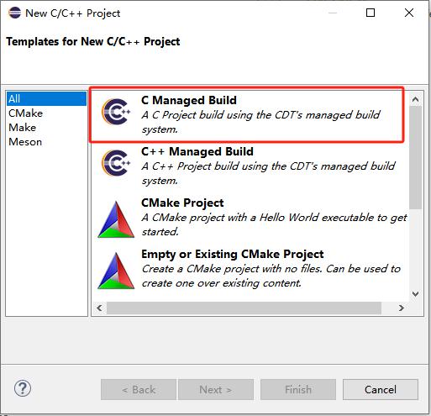431x416 pixels.
Task: Select the C++ Managed Build title
Action: click(x=197, y=151)
